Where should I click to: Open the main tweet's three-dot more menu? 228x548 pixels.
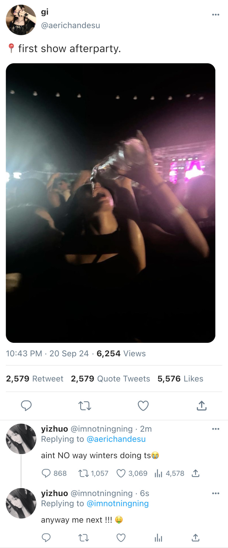(215, 15)
